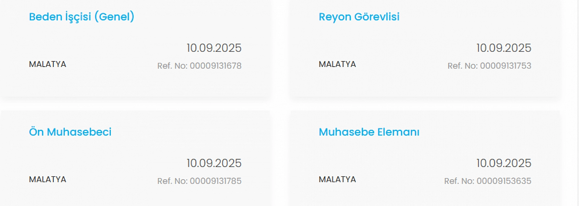Click MALATYA location under Reyon Görevlisi

[x=337, y=65]
